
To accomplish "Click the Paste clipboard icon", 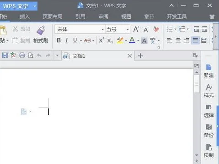I will [3, 31].
